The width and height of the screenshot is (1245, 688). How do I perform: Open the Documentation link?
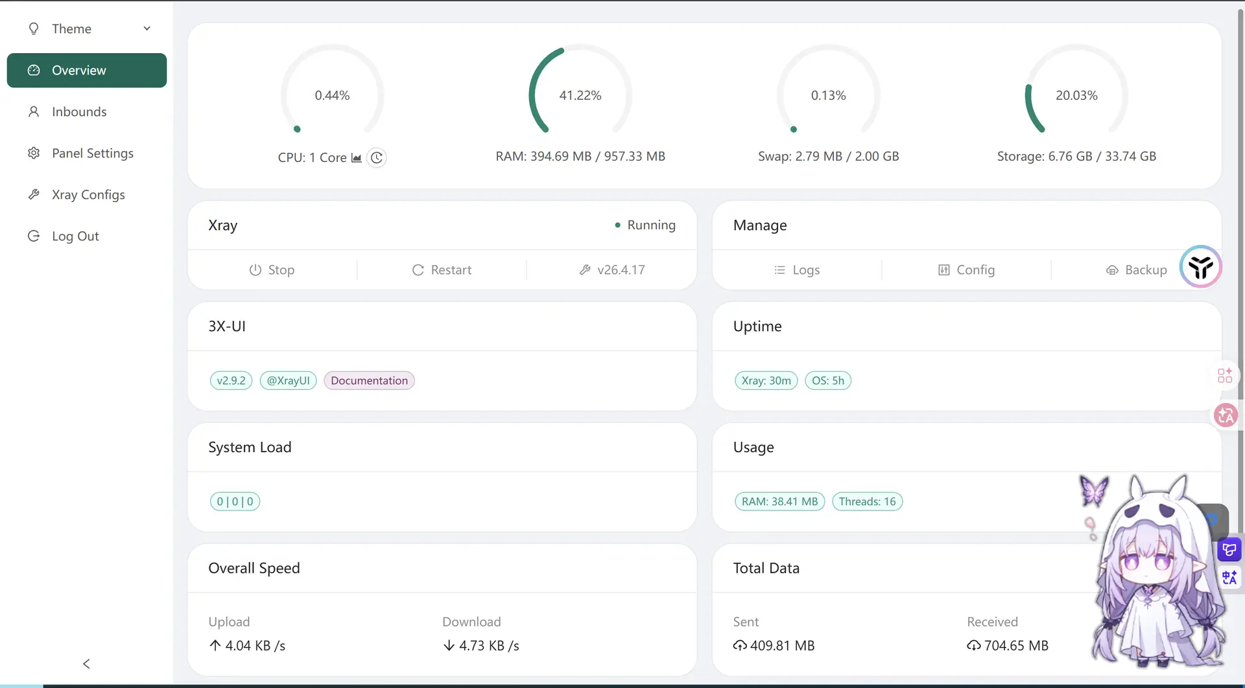click(370, 380)
